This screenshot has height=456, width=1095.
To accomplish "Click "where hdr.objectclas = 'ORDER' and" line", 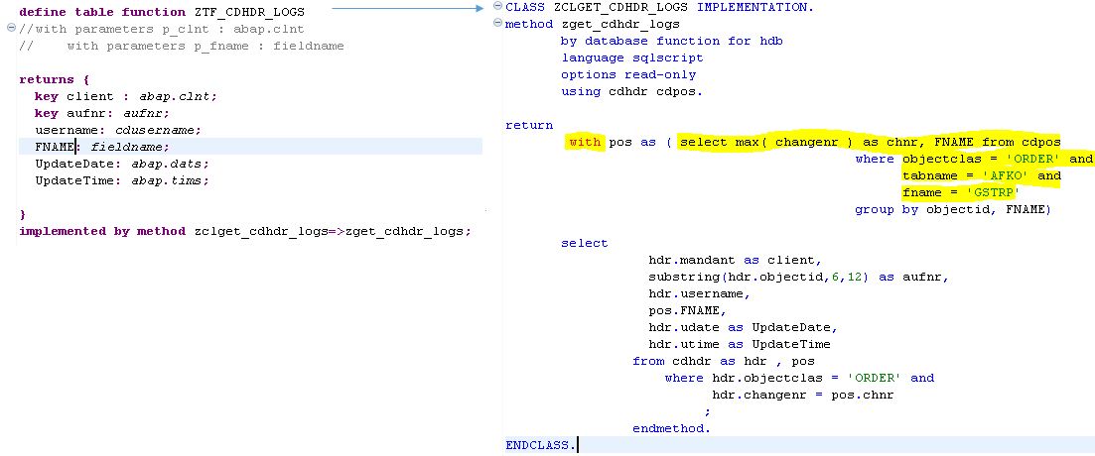I will pos(799,378).
